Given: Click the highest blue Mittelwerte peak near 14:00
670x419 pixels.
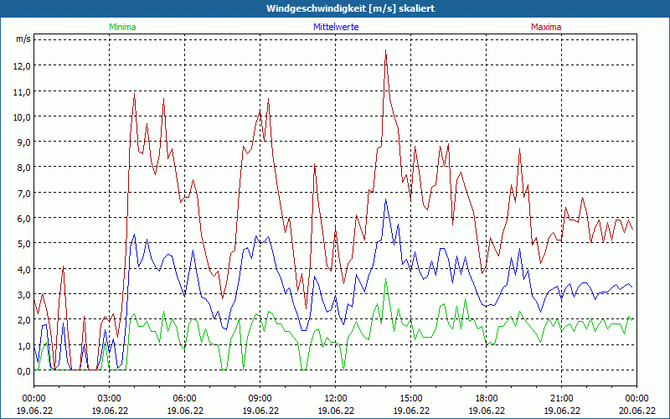Looking at the screenshot, I should click(x=386, y=199).
